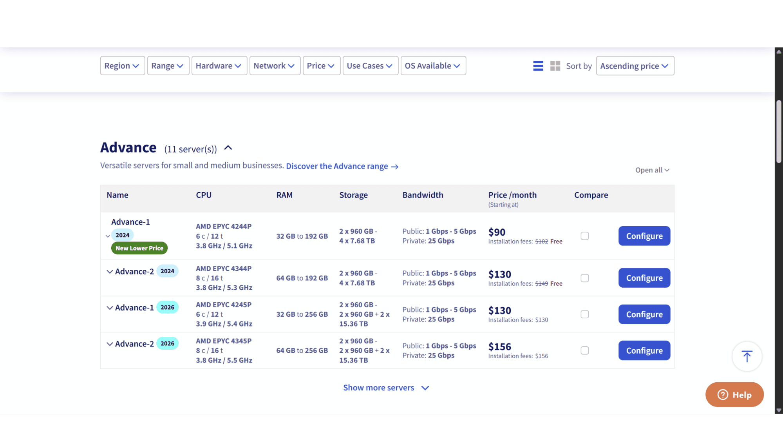Open the Use Cases filter dropdown

point(370,66)
